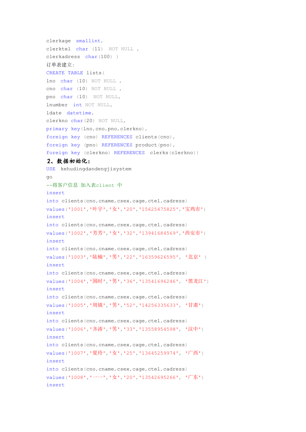
Task: Click the foreign key line referencing clients(cno)
Action: point(111,137)
